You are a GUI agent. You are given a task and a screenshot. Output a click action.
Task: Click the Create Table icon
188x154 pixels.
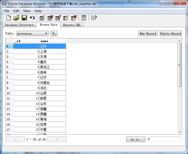coord(42,18)
